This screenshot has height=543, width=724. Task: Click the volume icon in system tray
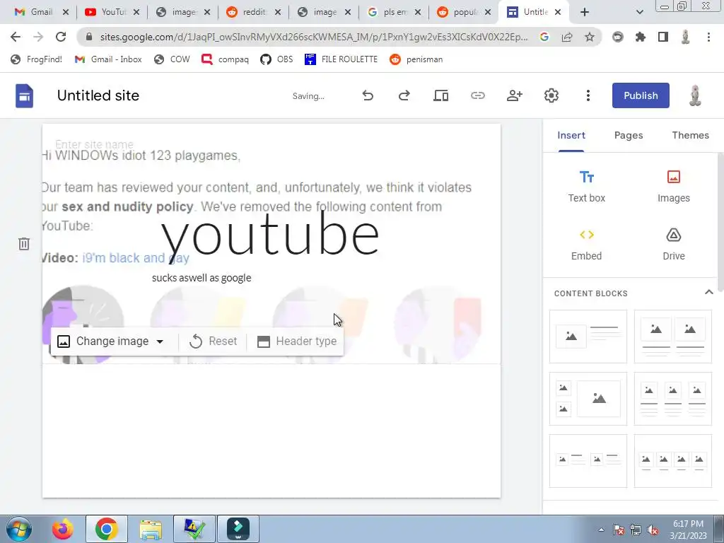pos(653,530)
